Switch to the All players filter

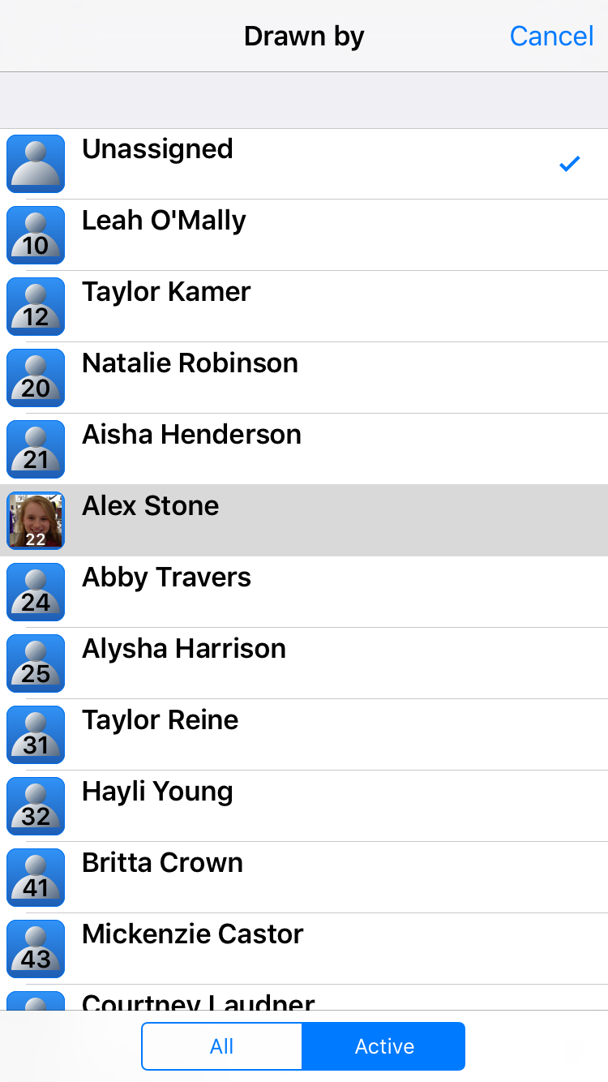[x=222, y=1046]
